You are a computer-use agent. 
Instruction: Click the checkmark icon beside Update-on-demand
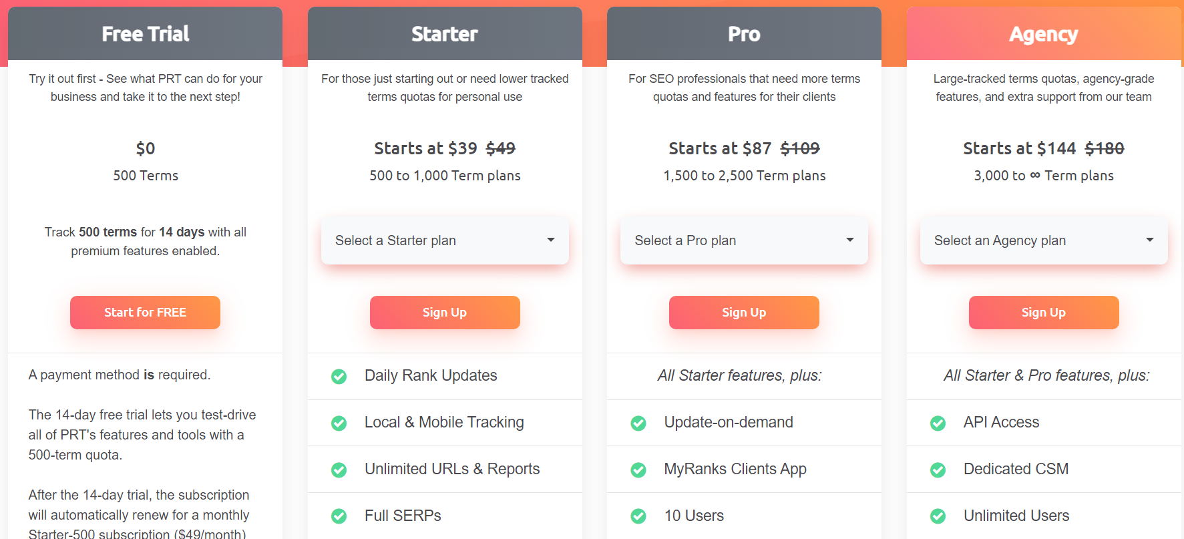pyautogui.click(x=638, y=423)
